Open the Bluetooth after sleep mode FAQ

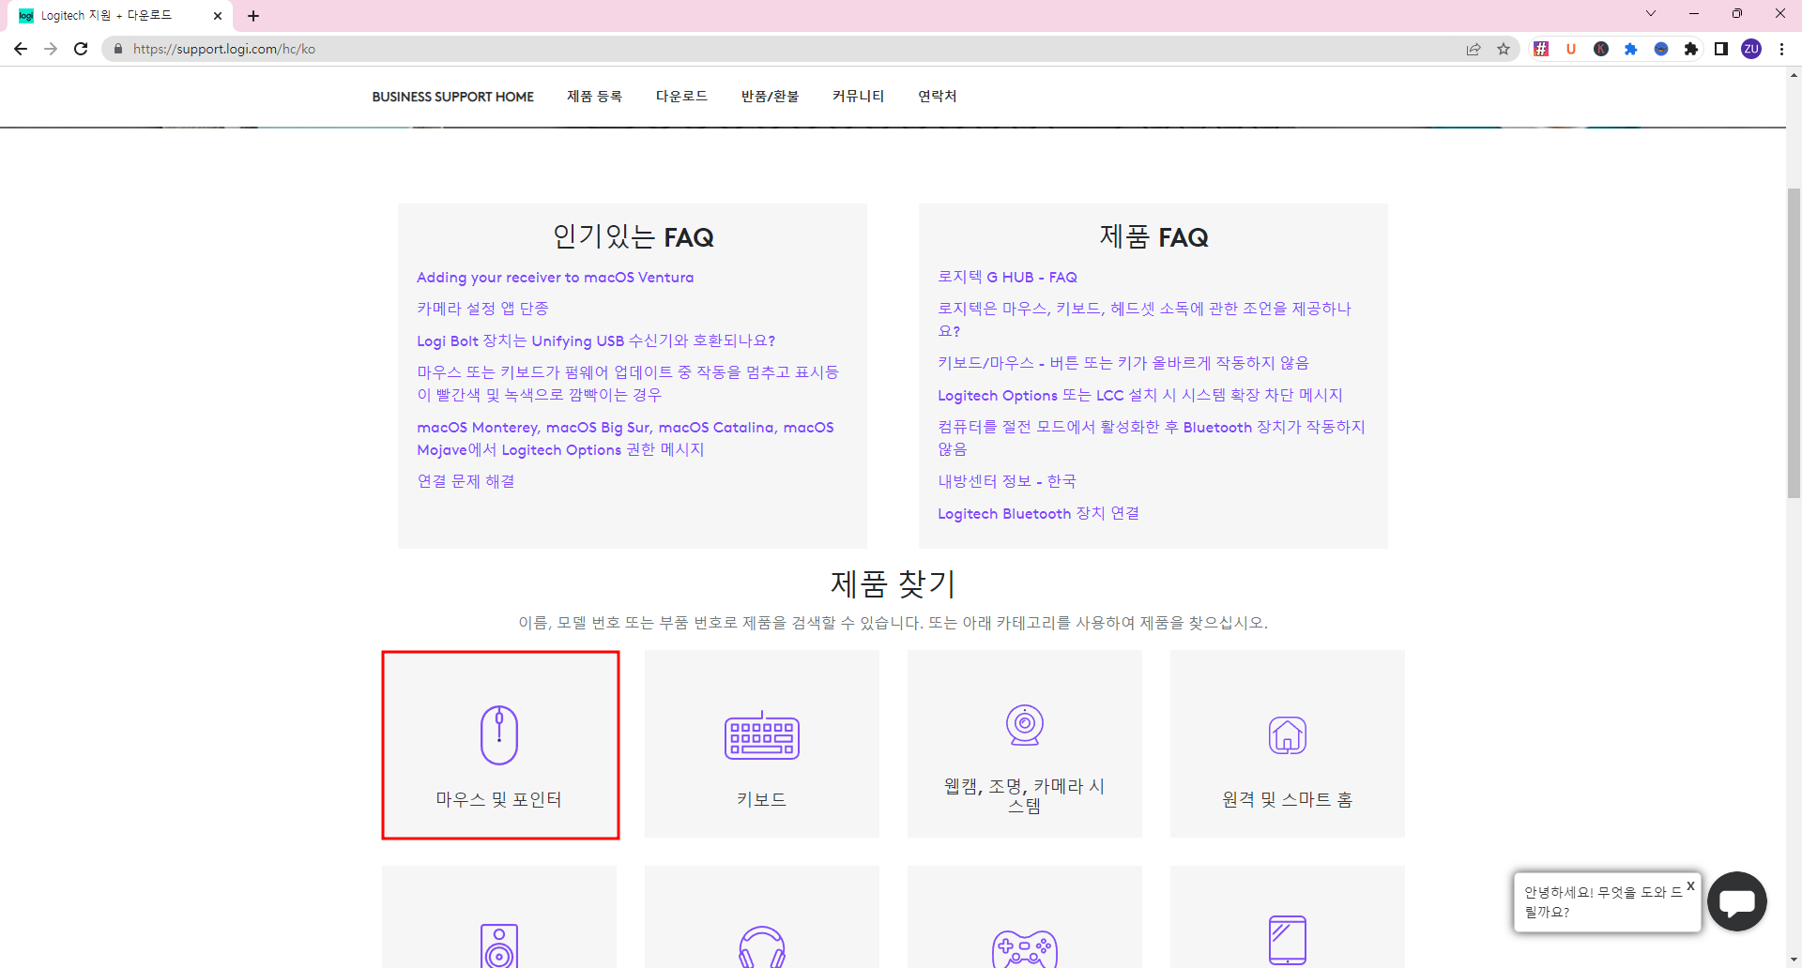tap(1152, 438)
